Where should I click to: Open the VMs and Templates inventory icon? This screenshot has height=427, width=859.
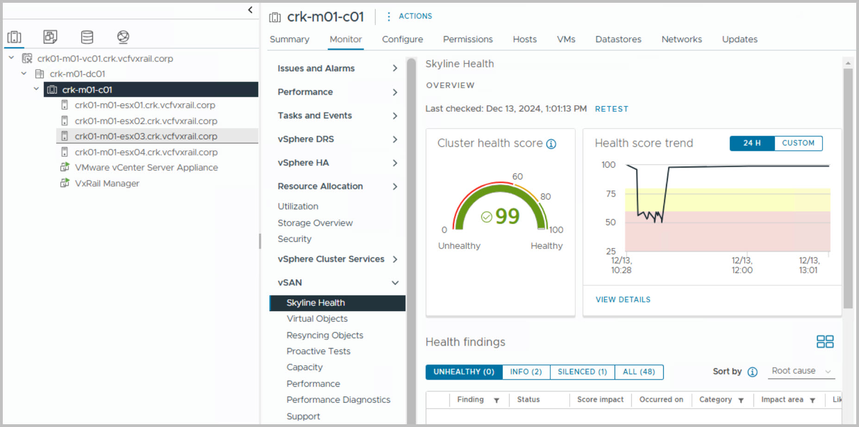50,37
